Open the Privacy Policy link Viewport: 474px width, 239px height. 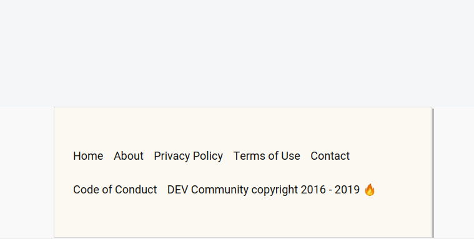[189, 156]
